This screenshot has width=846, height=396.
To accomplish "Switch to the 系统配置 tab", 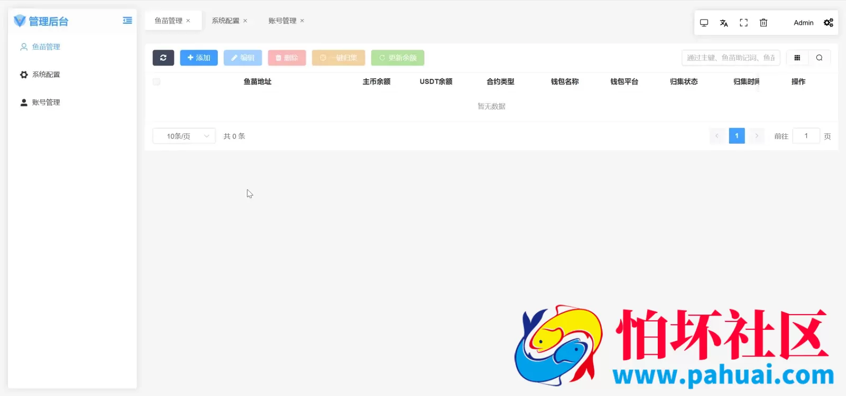I will pyautogui.click(x=225, y=21).
